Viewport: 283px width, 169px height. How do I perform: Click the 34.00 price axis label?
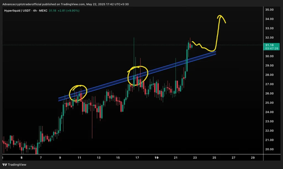pyautogui.click(x=269, y=19)
